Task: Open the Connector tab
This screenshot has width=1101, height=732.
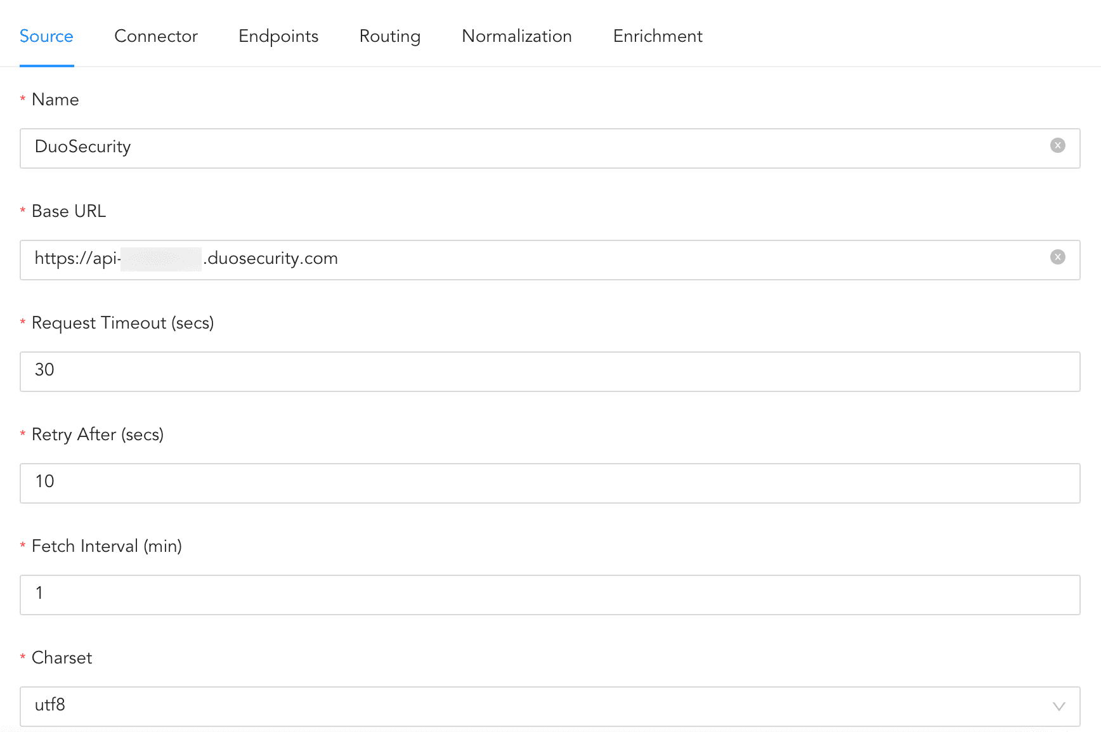Action: point(156,36)
